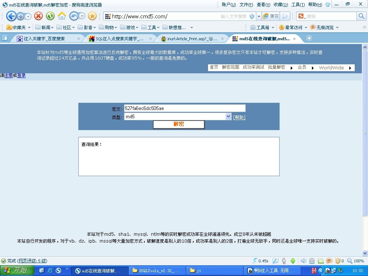Image resolution: width=368 pixels, height=276 pixels.
Task: Switch to the 注入关键字_百度搜索 tab
Action: (47, 38)
